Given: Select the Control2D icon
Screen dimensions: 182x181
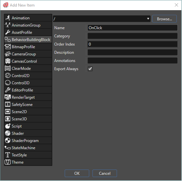Looking at the screenshot, I should click(x=8, y=76).
